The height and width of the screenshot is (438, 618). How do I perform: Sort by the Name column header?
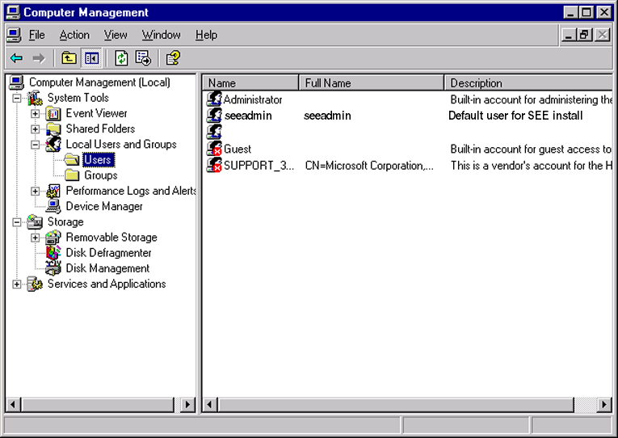[x=250, y=82]
